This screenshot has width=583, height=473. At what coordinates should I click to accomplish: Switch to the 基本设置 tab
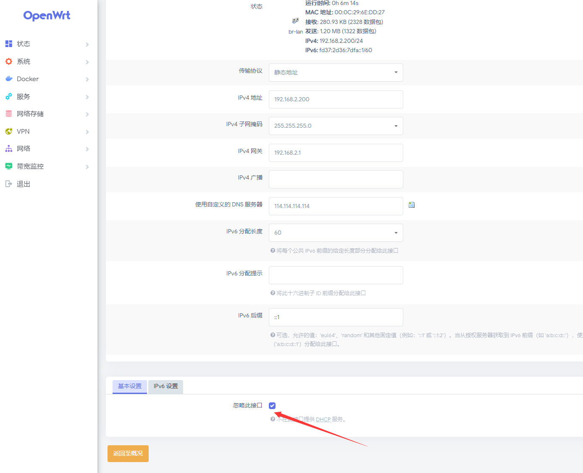[130, 386]
